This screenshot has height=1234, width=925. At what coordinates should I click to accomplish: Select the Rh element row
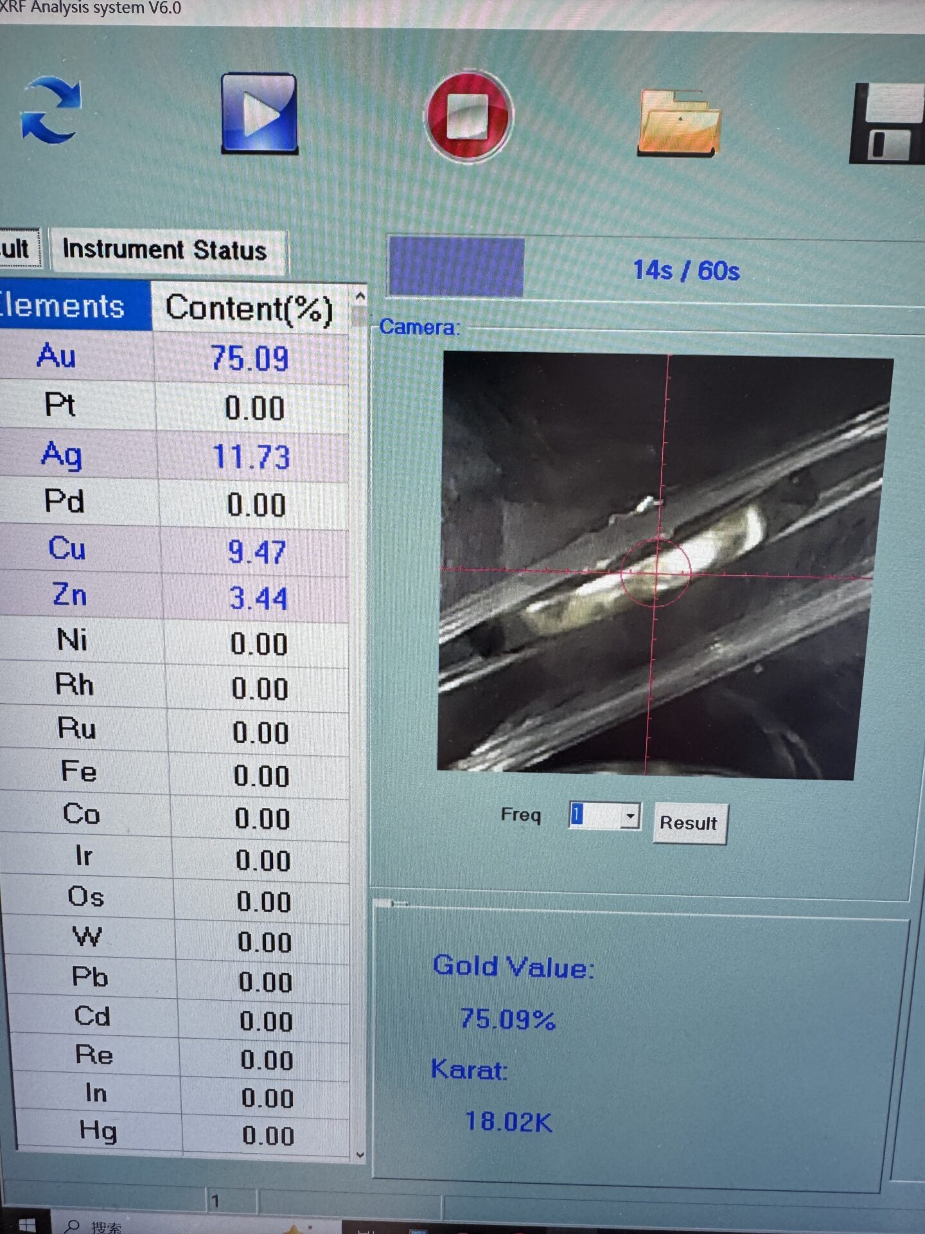173,686
